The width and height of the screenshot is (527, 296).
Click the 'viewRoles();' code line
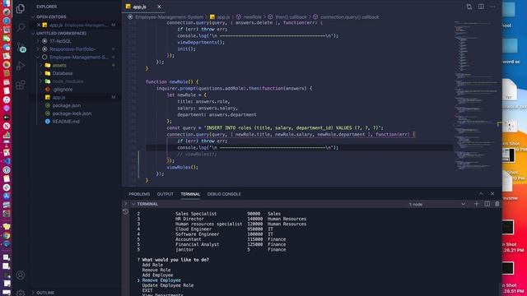click(x=183, y=167)
